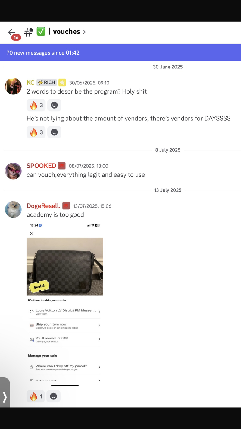Add reaction to 'Holy shit' message
The image size is (241, 429).
click(54, 105)
